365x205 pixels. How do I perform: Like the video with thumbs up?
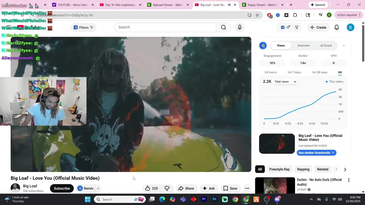point(151,188)
